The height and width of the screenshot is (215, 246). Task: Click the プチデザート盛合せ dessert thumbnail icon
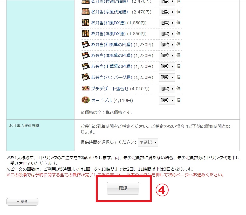(85, 88)
